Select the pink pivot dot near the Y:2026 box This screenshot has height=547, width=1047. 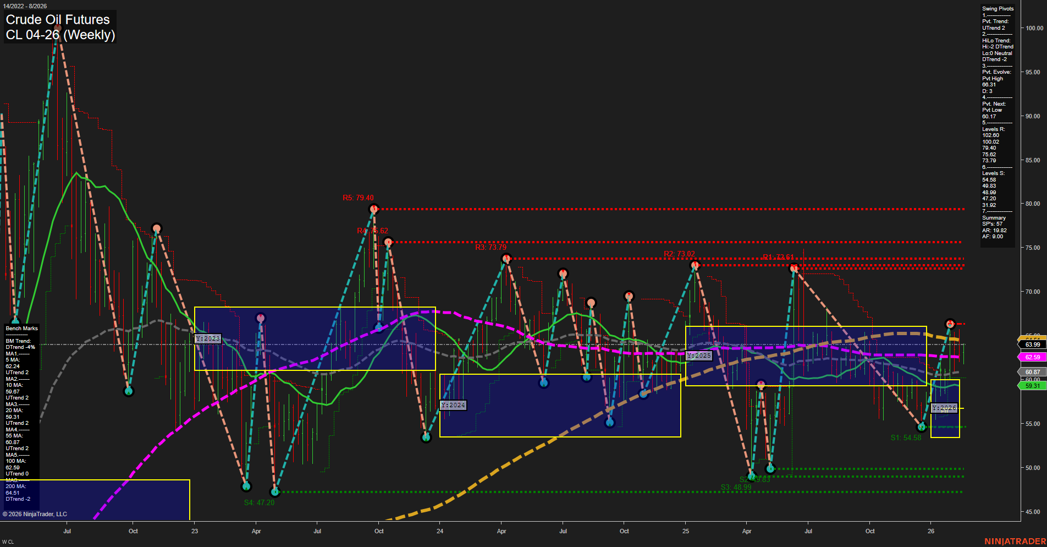[x=950, y=324]
